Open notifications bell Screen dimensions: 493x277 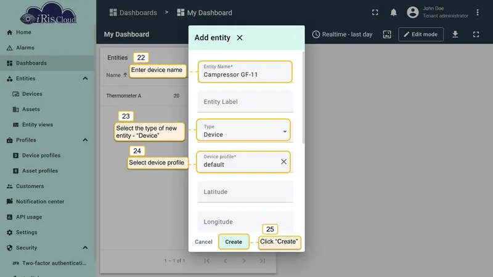(393, 12)
